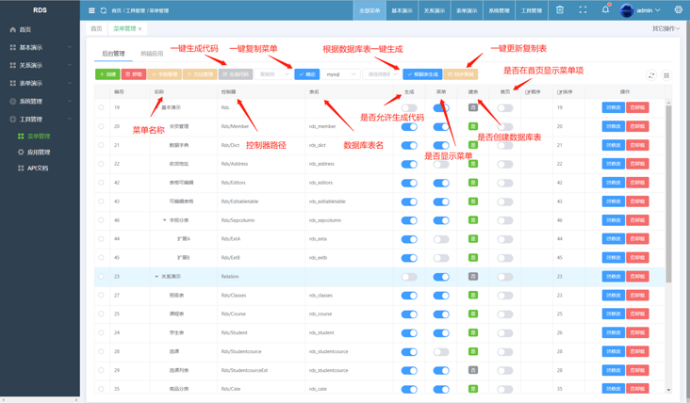Select the radio button for row 19
The width and height of the screenshot is (690, 403).
tap(102, 107)
